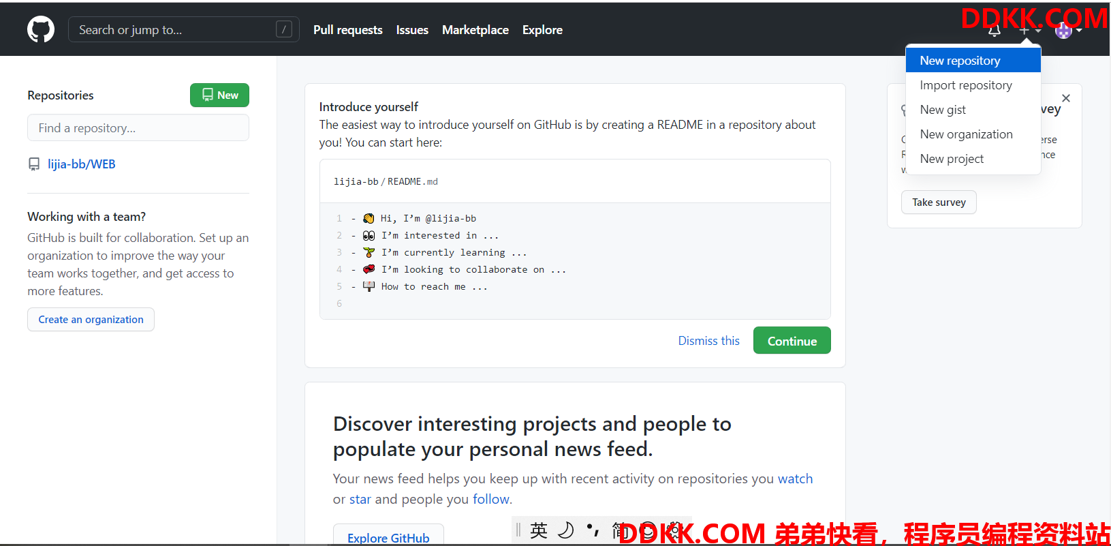Open Pull requests in the header
This screenshot has width=1111, height=546.
[347, 30]
